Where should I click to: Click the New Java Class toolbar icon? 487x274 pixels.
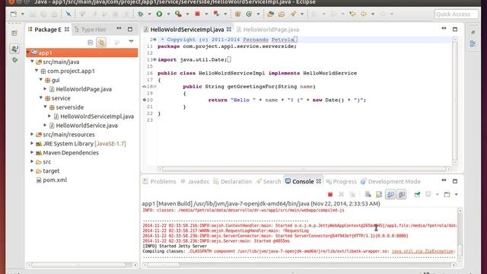click(249, 14)
